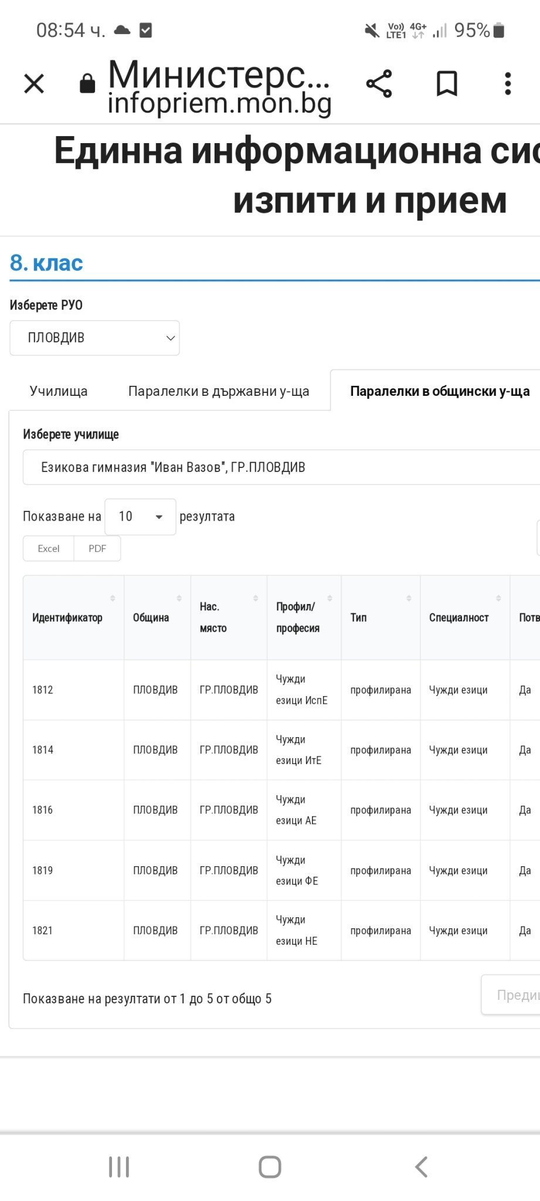Image resolution: width=540 pixels, height=1201 pixels.
Task: Sort table by Идентификатор column arrows
Action: 113,598
